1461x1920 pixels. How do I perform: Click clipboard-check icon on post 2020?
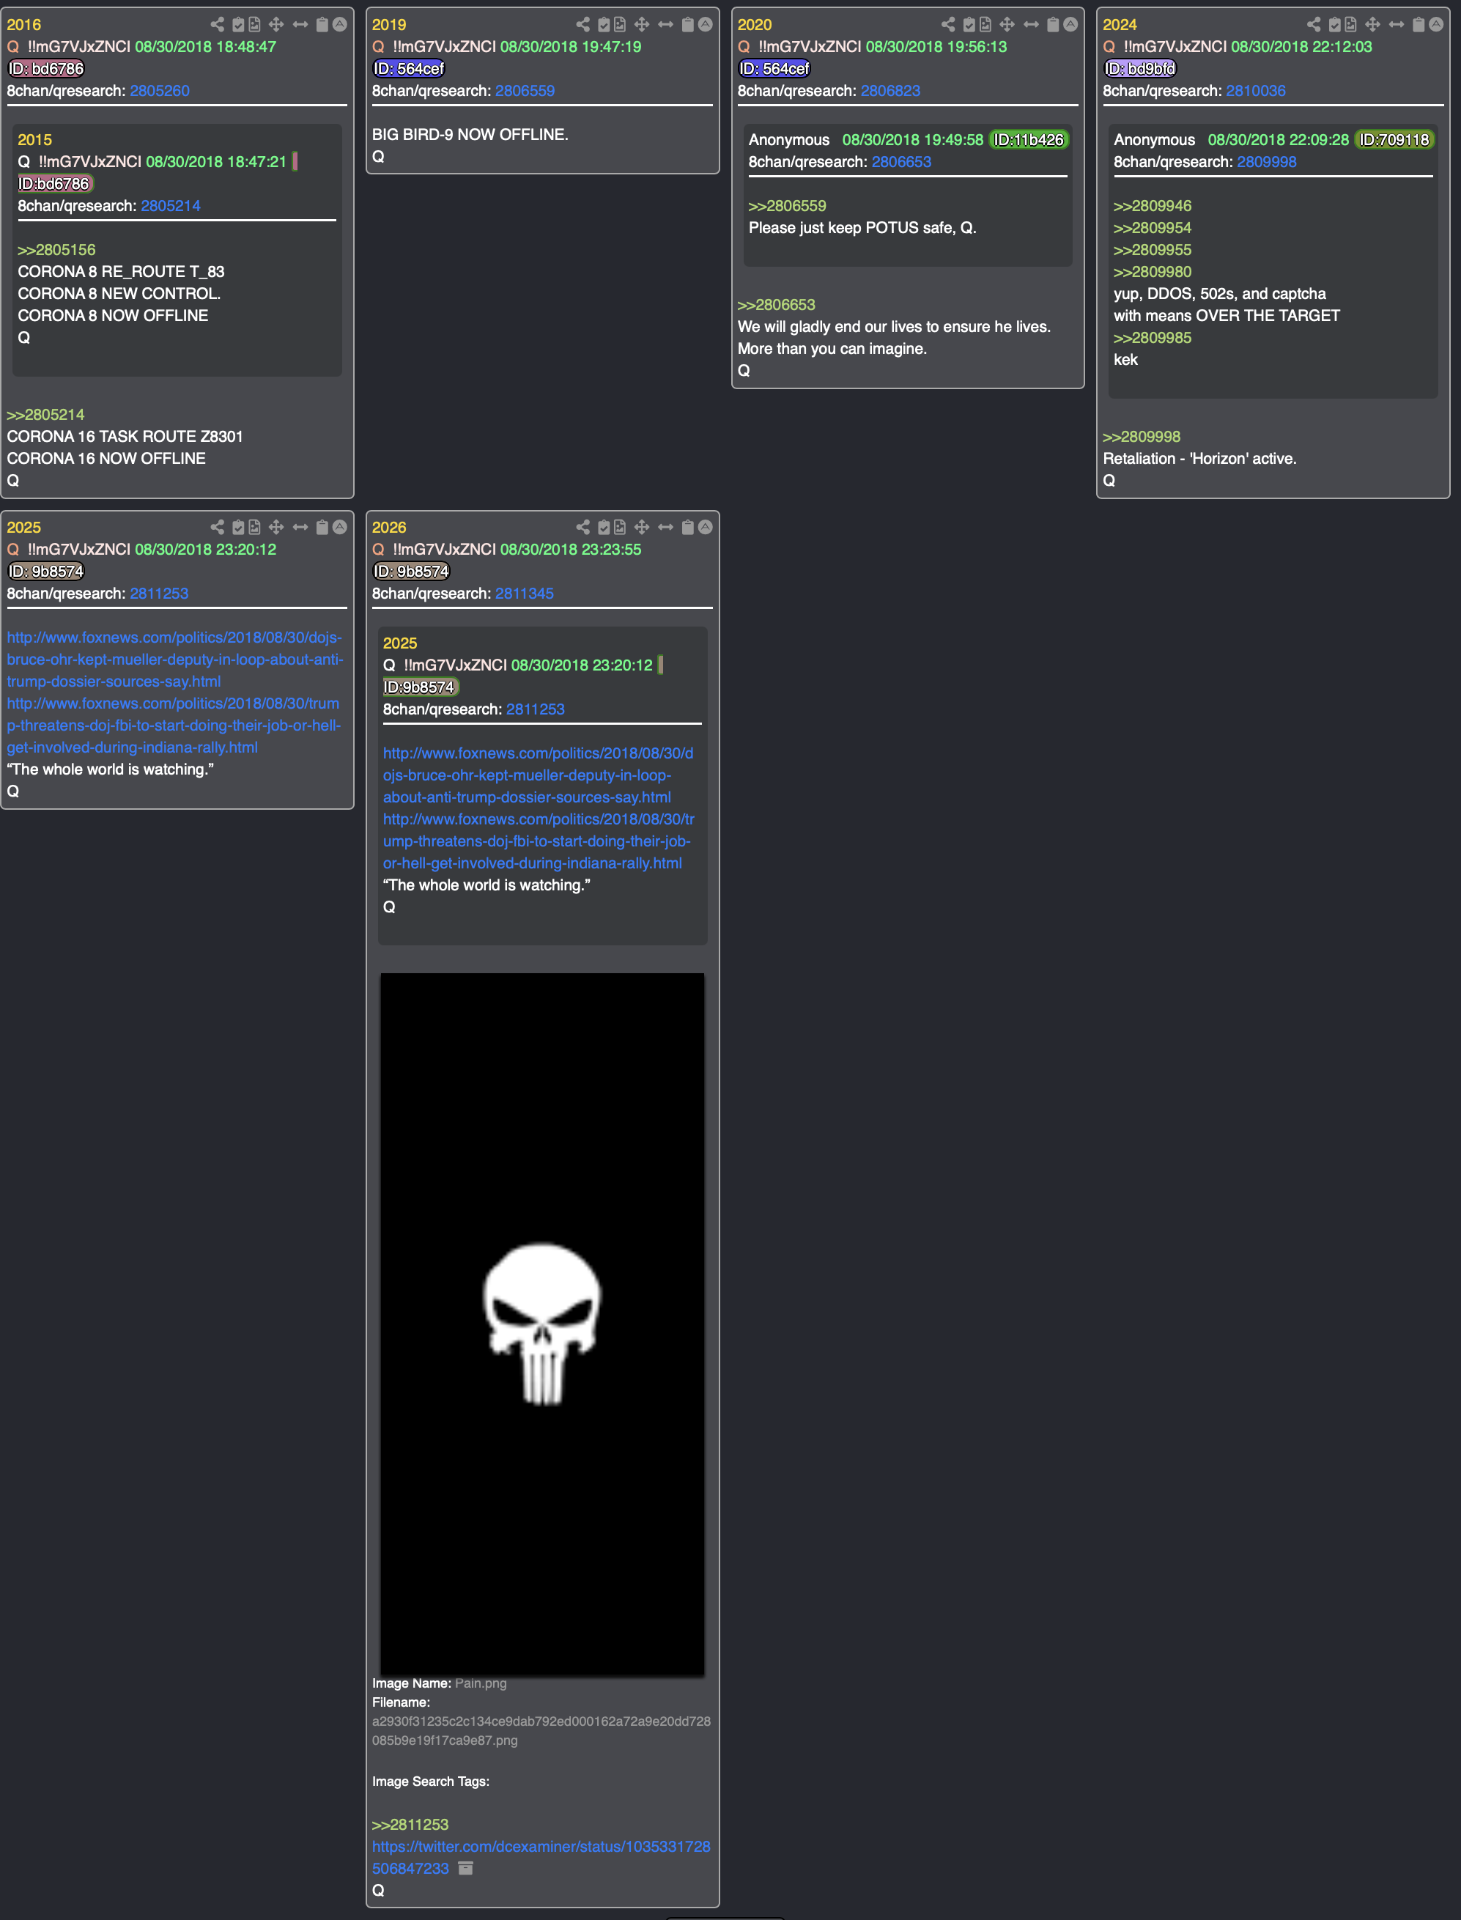[x=969, y=24]
